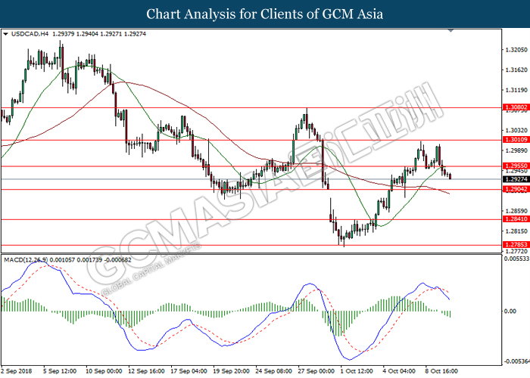Click the 19 Sep 20:00 time label
The image size is (530, 378).
[231, 371]
